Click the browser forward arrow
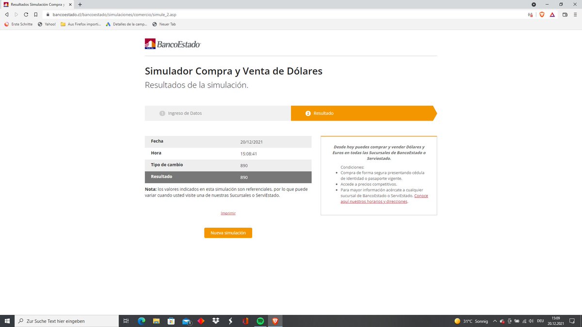This screenshot has width=582, height=327. 16,15
